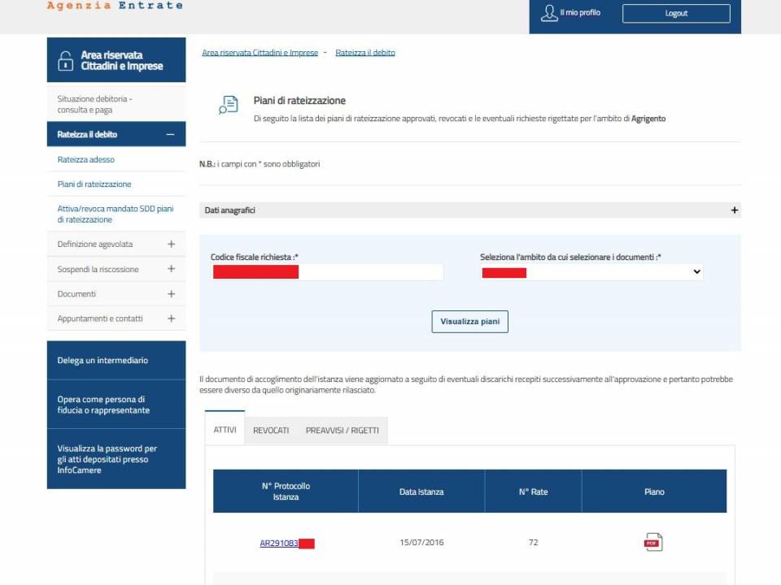Image resolution: width=781 pixels, height=585 pixels.
Task: Click the Visualizza piani button
Action: click(469, 322)
